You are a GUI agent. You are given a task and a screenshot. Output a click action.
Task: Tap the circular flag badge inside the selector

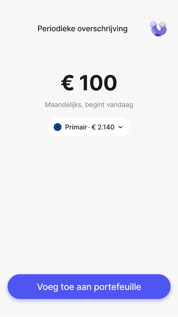coord(58,127)
